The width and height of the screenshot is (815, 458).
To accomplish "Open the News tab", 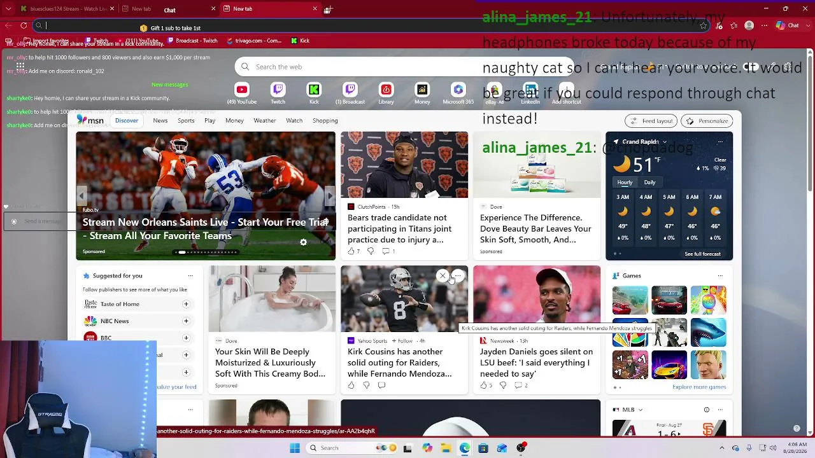I will pos(160,120).
